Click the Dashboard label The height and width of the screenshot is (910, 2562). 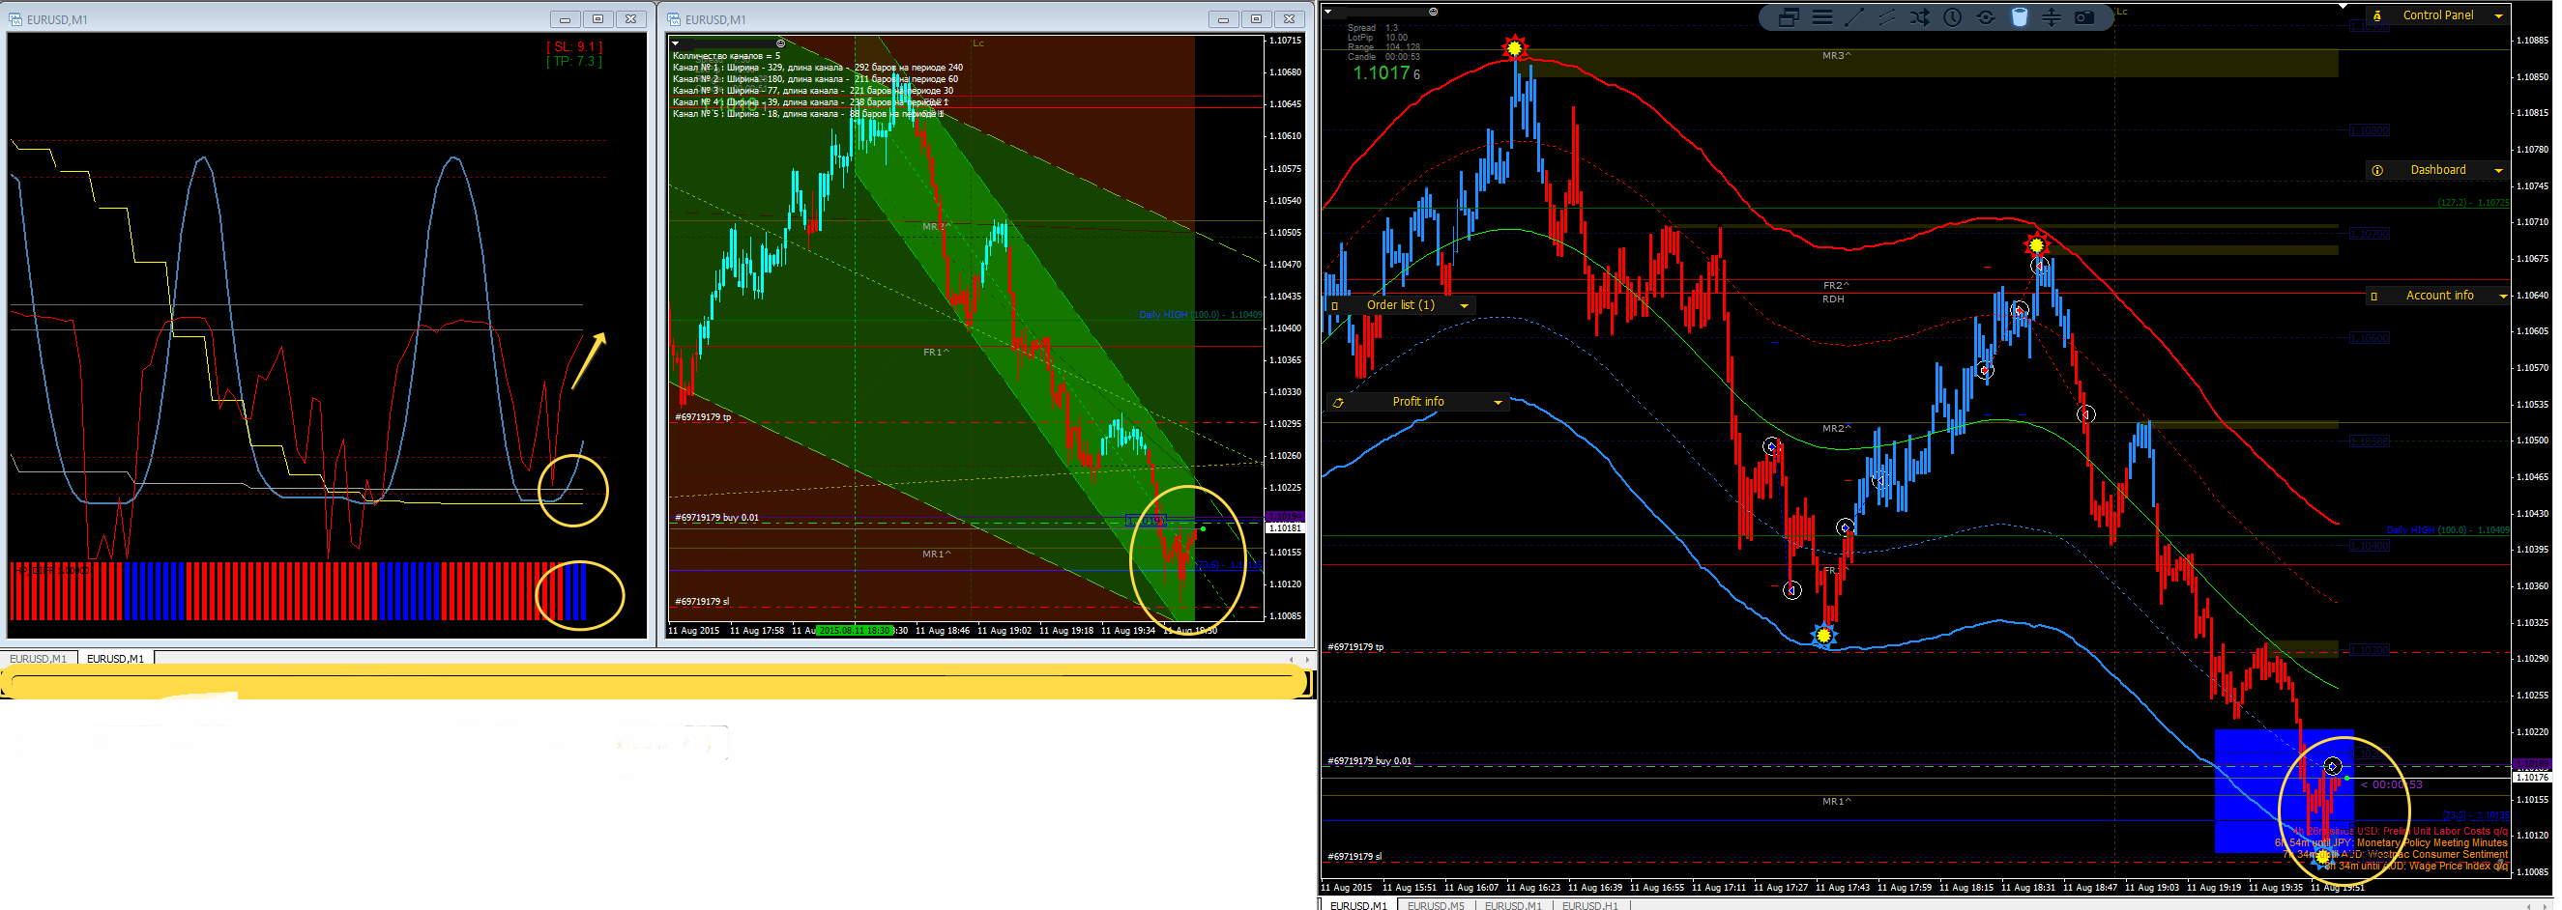2437,171
